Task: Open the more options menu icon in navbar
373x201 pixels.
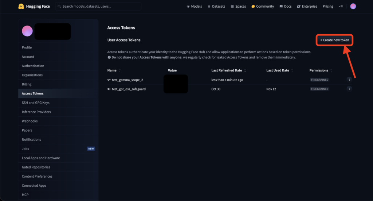Action: coord(341,6)
